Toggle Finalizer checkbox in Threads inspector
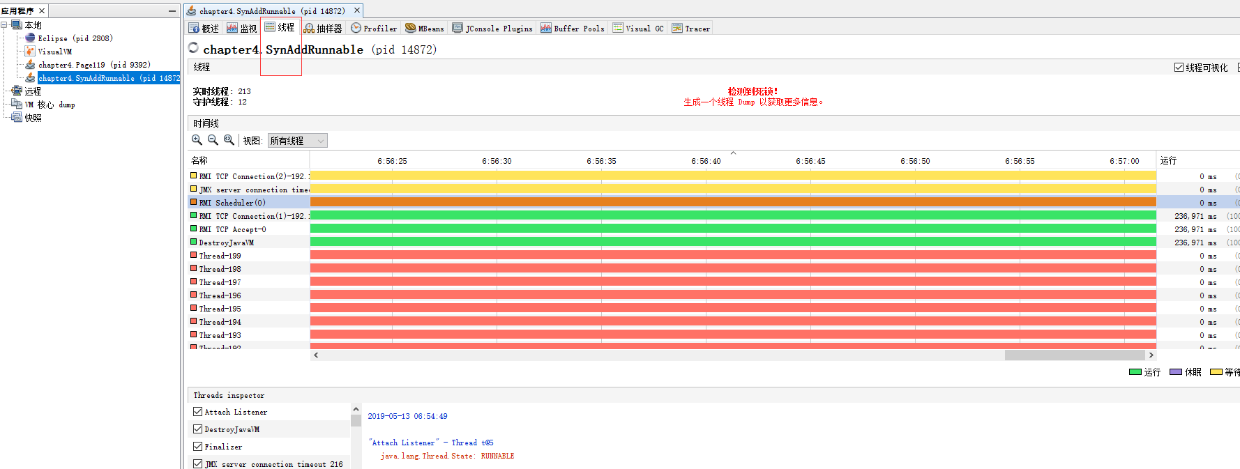The image size is (1240, 469). tap(198, 447)
